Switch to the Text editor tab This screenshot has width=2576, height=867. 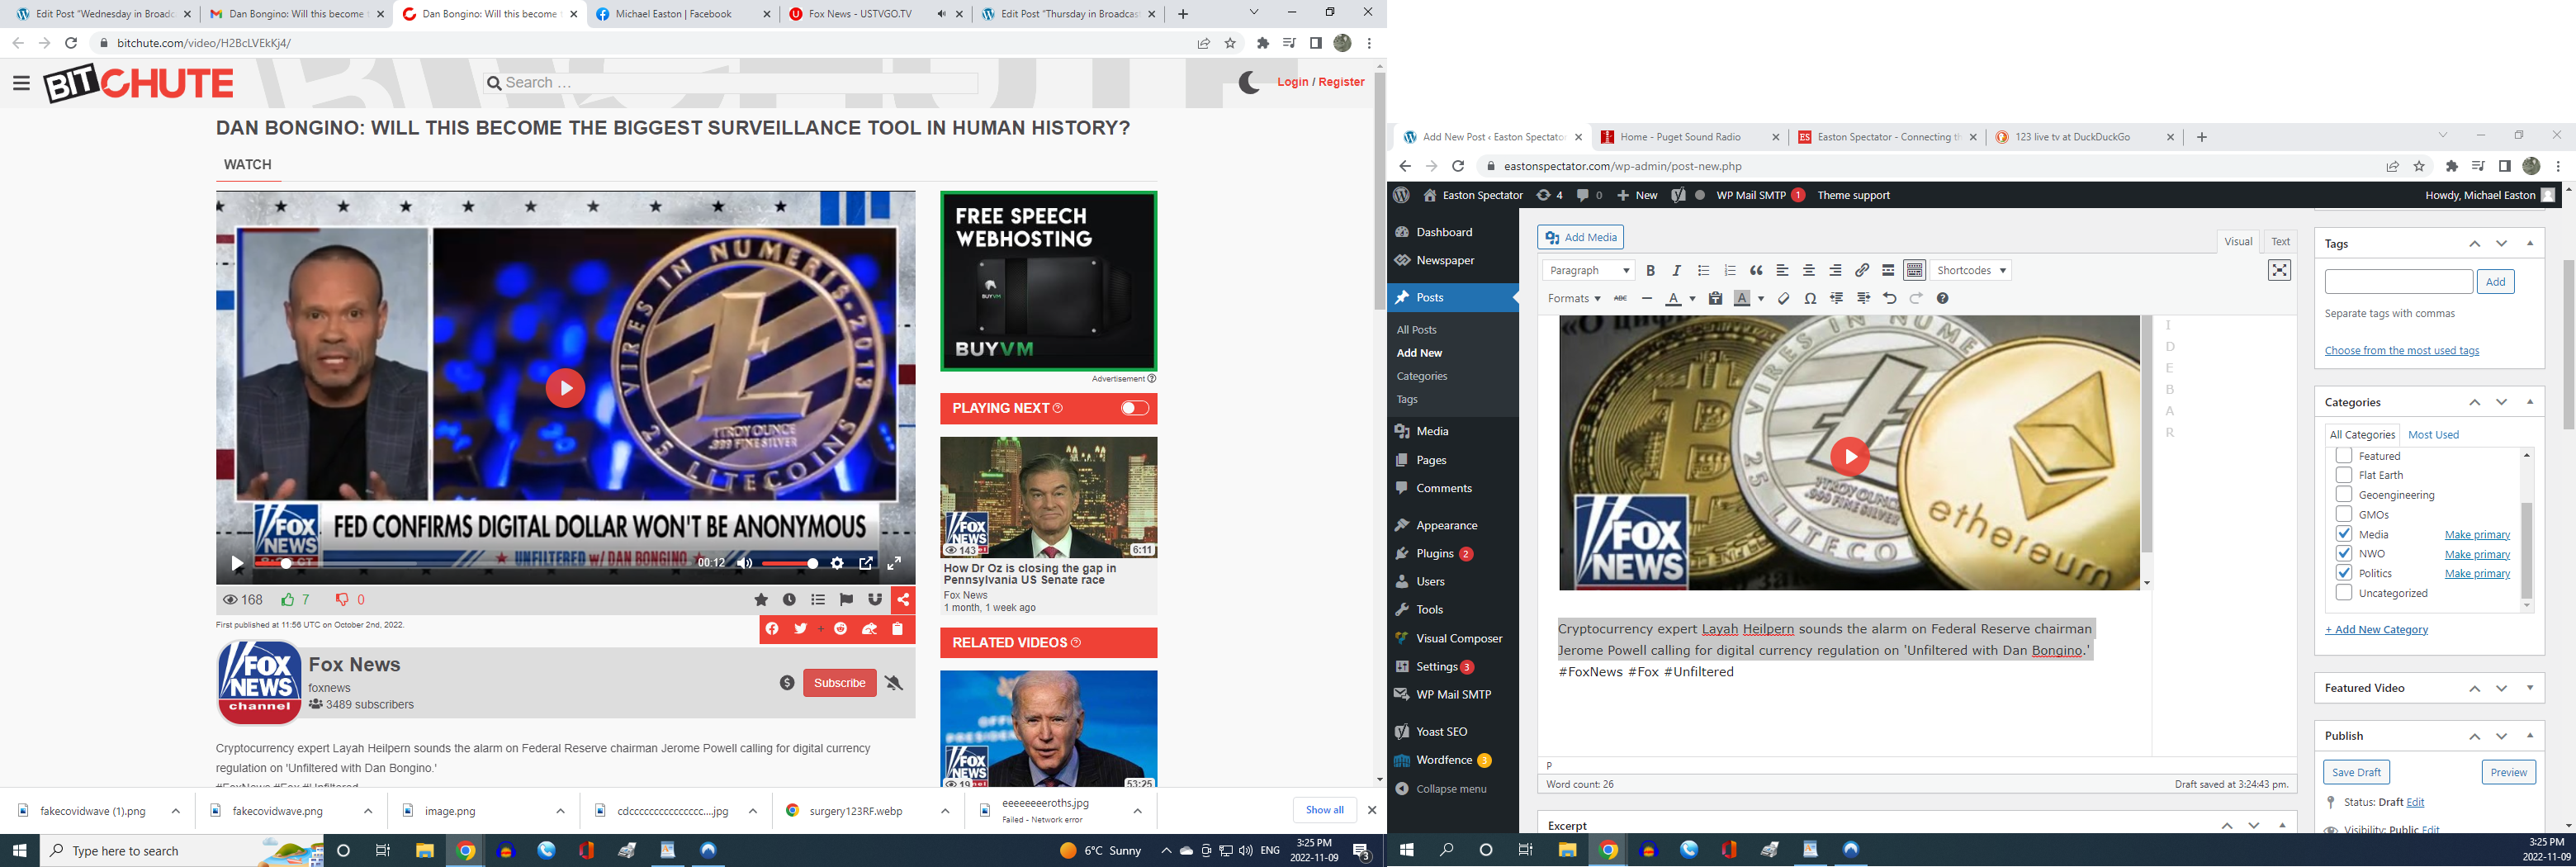(2280, 241)
